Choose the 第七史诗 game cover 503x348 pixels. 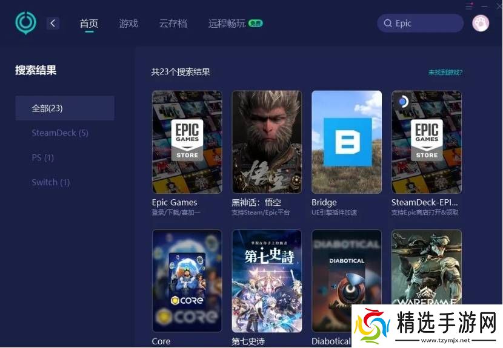267,280
